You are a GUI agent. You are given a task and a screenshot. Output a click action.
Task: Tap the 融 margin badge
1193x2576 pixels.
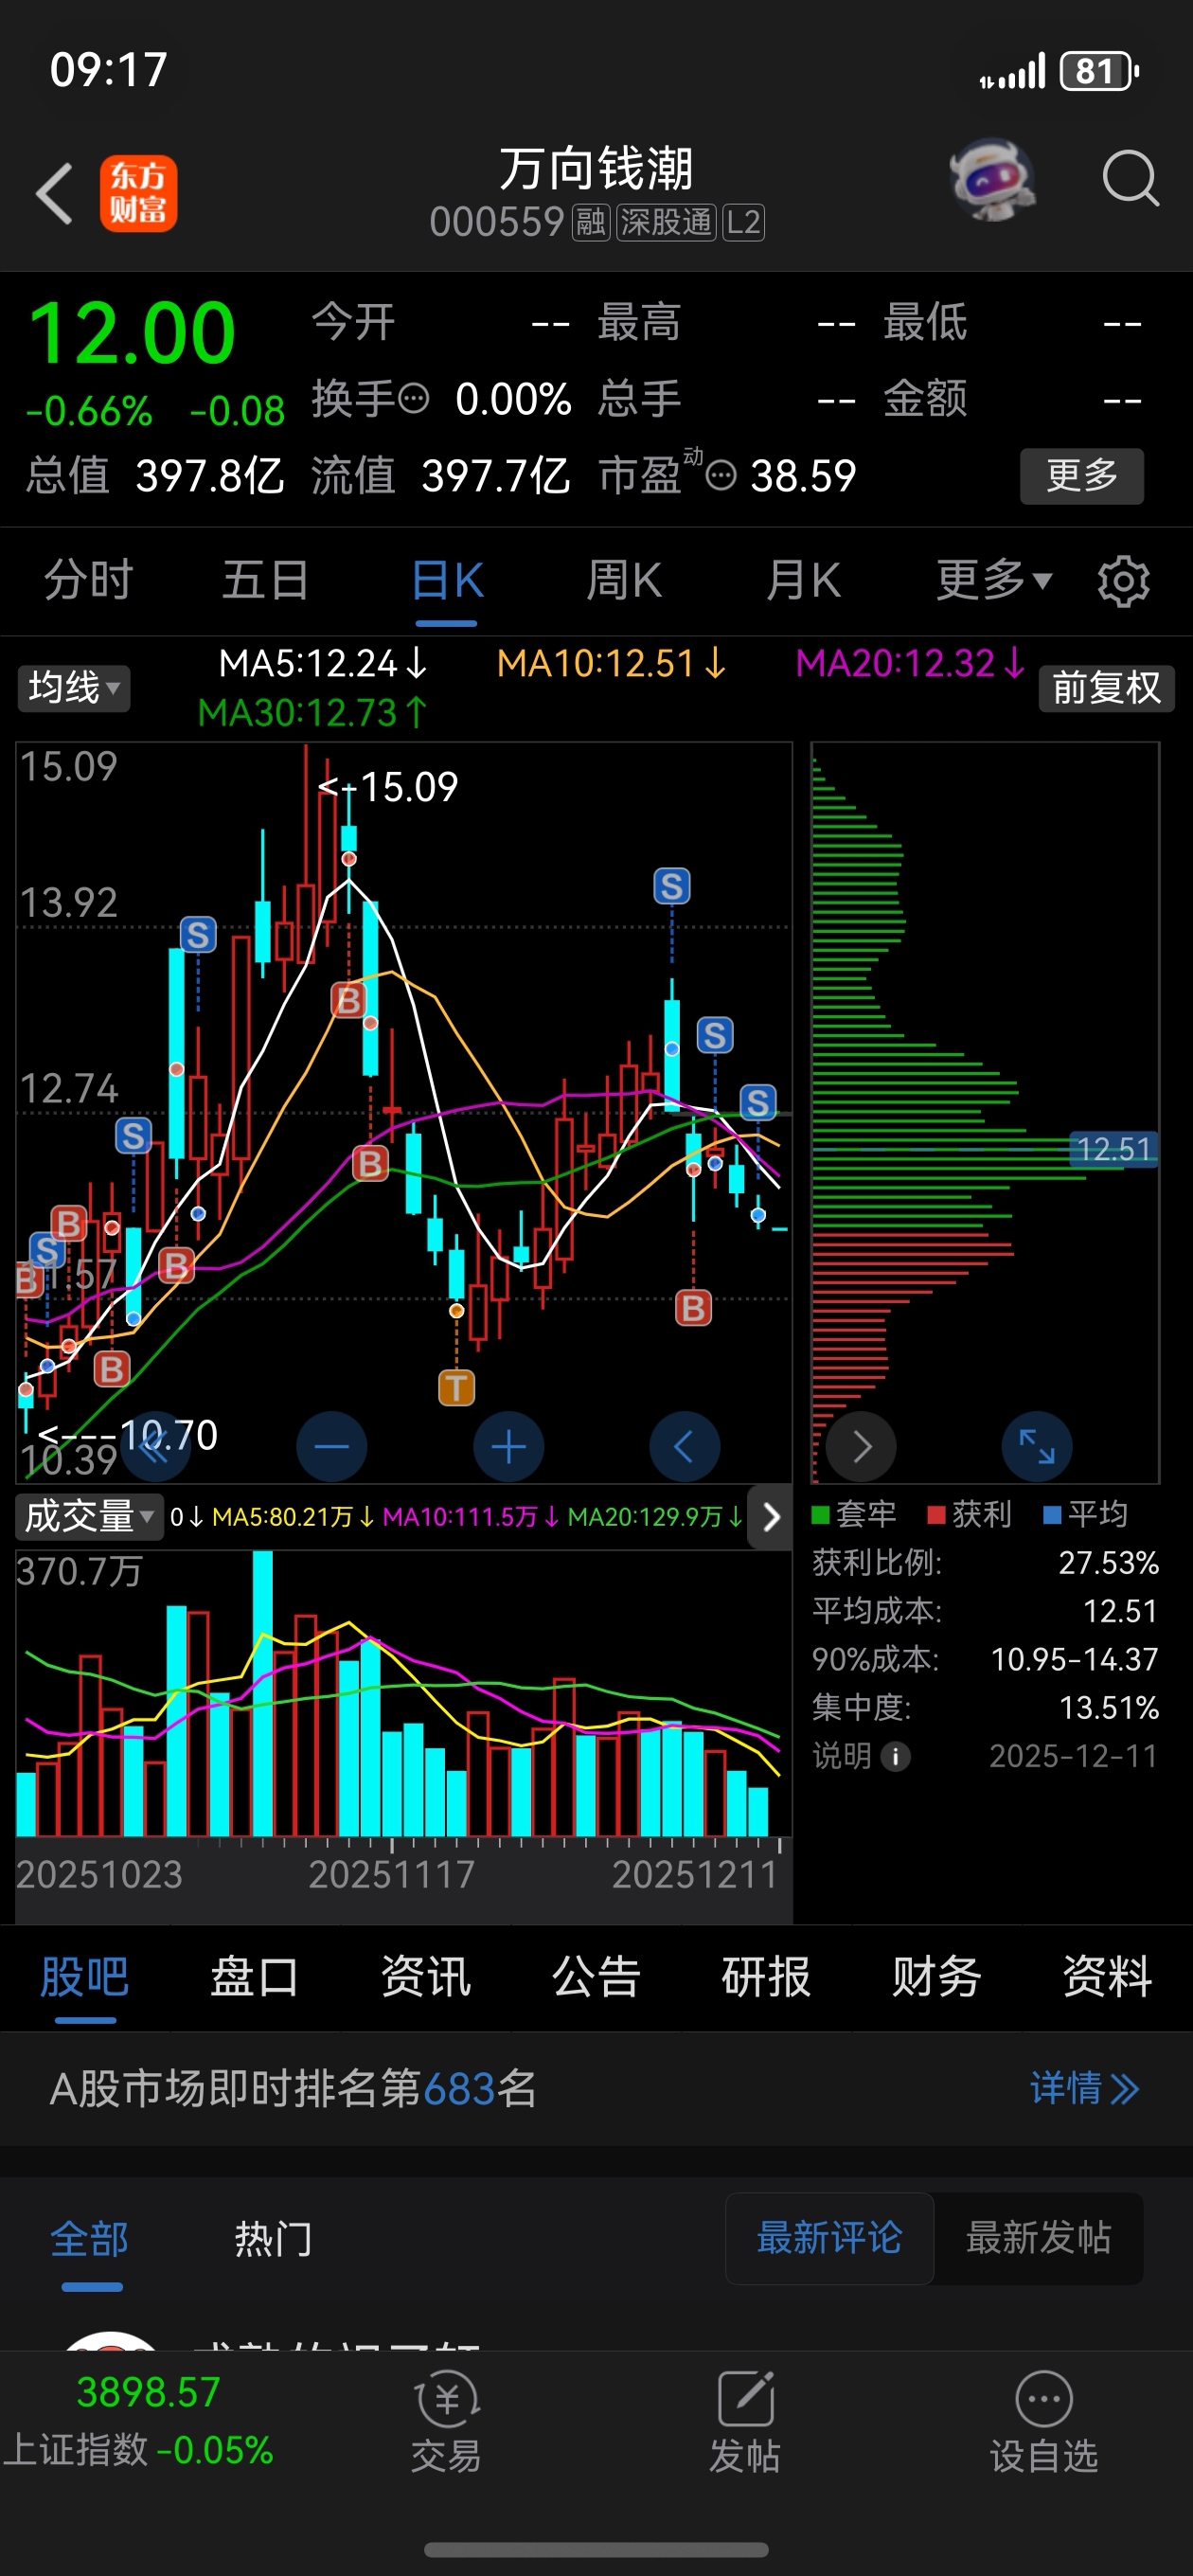(x=590, y=222)
